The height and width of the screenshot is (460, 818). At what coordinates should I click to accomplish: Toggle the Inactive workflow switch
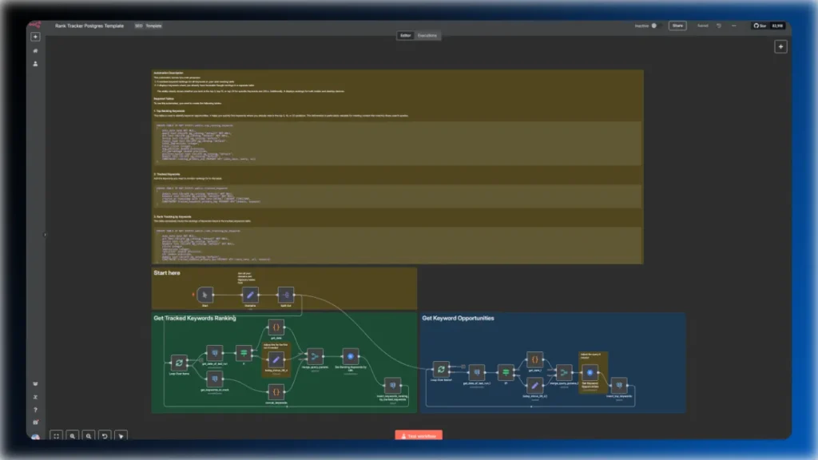[x=655, y=26]
